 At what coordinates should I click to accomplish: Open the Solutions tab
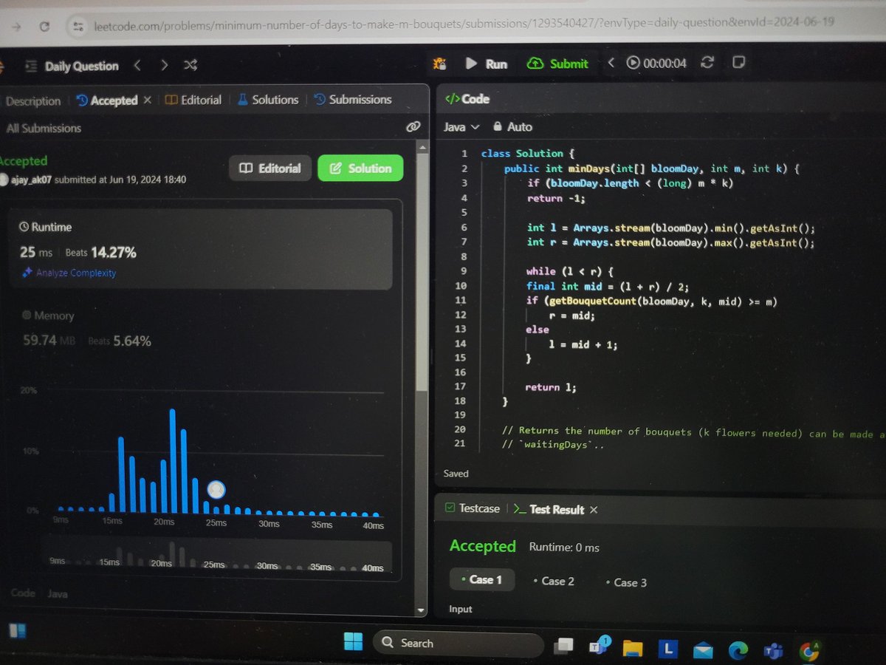(268, 100)
